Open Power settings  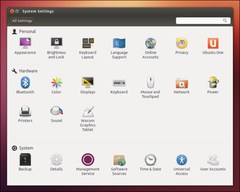[x=213, y=85]
